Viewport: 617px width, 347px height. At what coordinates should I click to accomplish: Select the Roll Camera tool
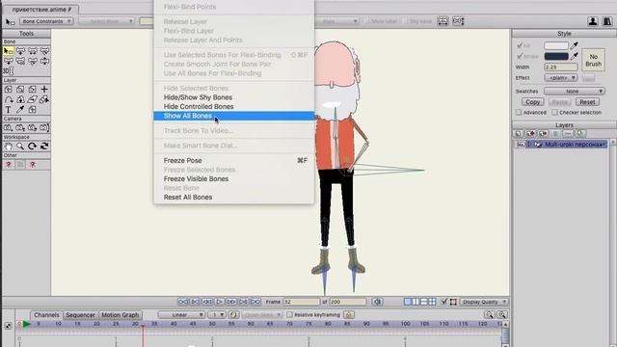click(32, 128)
